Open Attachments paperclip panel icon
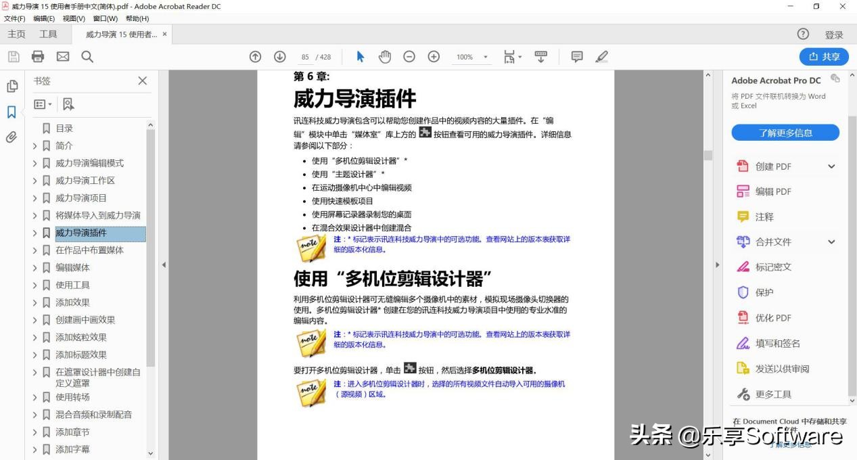 [x=11, y=137]
